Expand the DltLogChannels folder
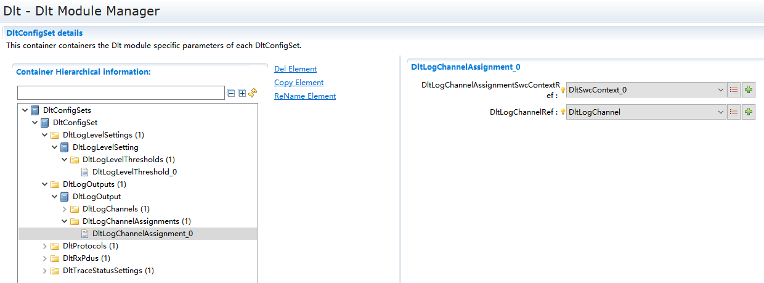 click(x=65, y=209)
